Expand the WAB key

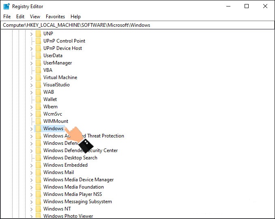[x=31, y=92]
